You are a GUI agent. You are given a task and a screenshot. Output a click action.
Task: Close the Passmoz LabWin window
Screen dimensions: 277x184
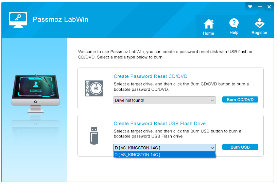(269, 7)
